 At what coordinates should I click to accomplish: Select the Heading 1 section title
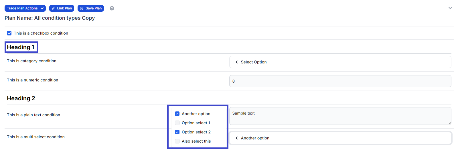[x=21, y=47]
